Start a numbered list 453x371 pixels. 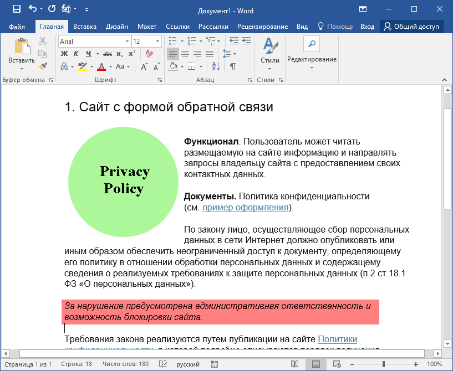point(192,41)
